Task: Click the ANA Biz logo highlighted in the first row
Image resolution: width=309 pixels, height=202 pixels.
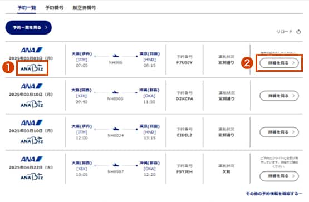Action: click(32, 68)
